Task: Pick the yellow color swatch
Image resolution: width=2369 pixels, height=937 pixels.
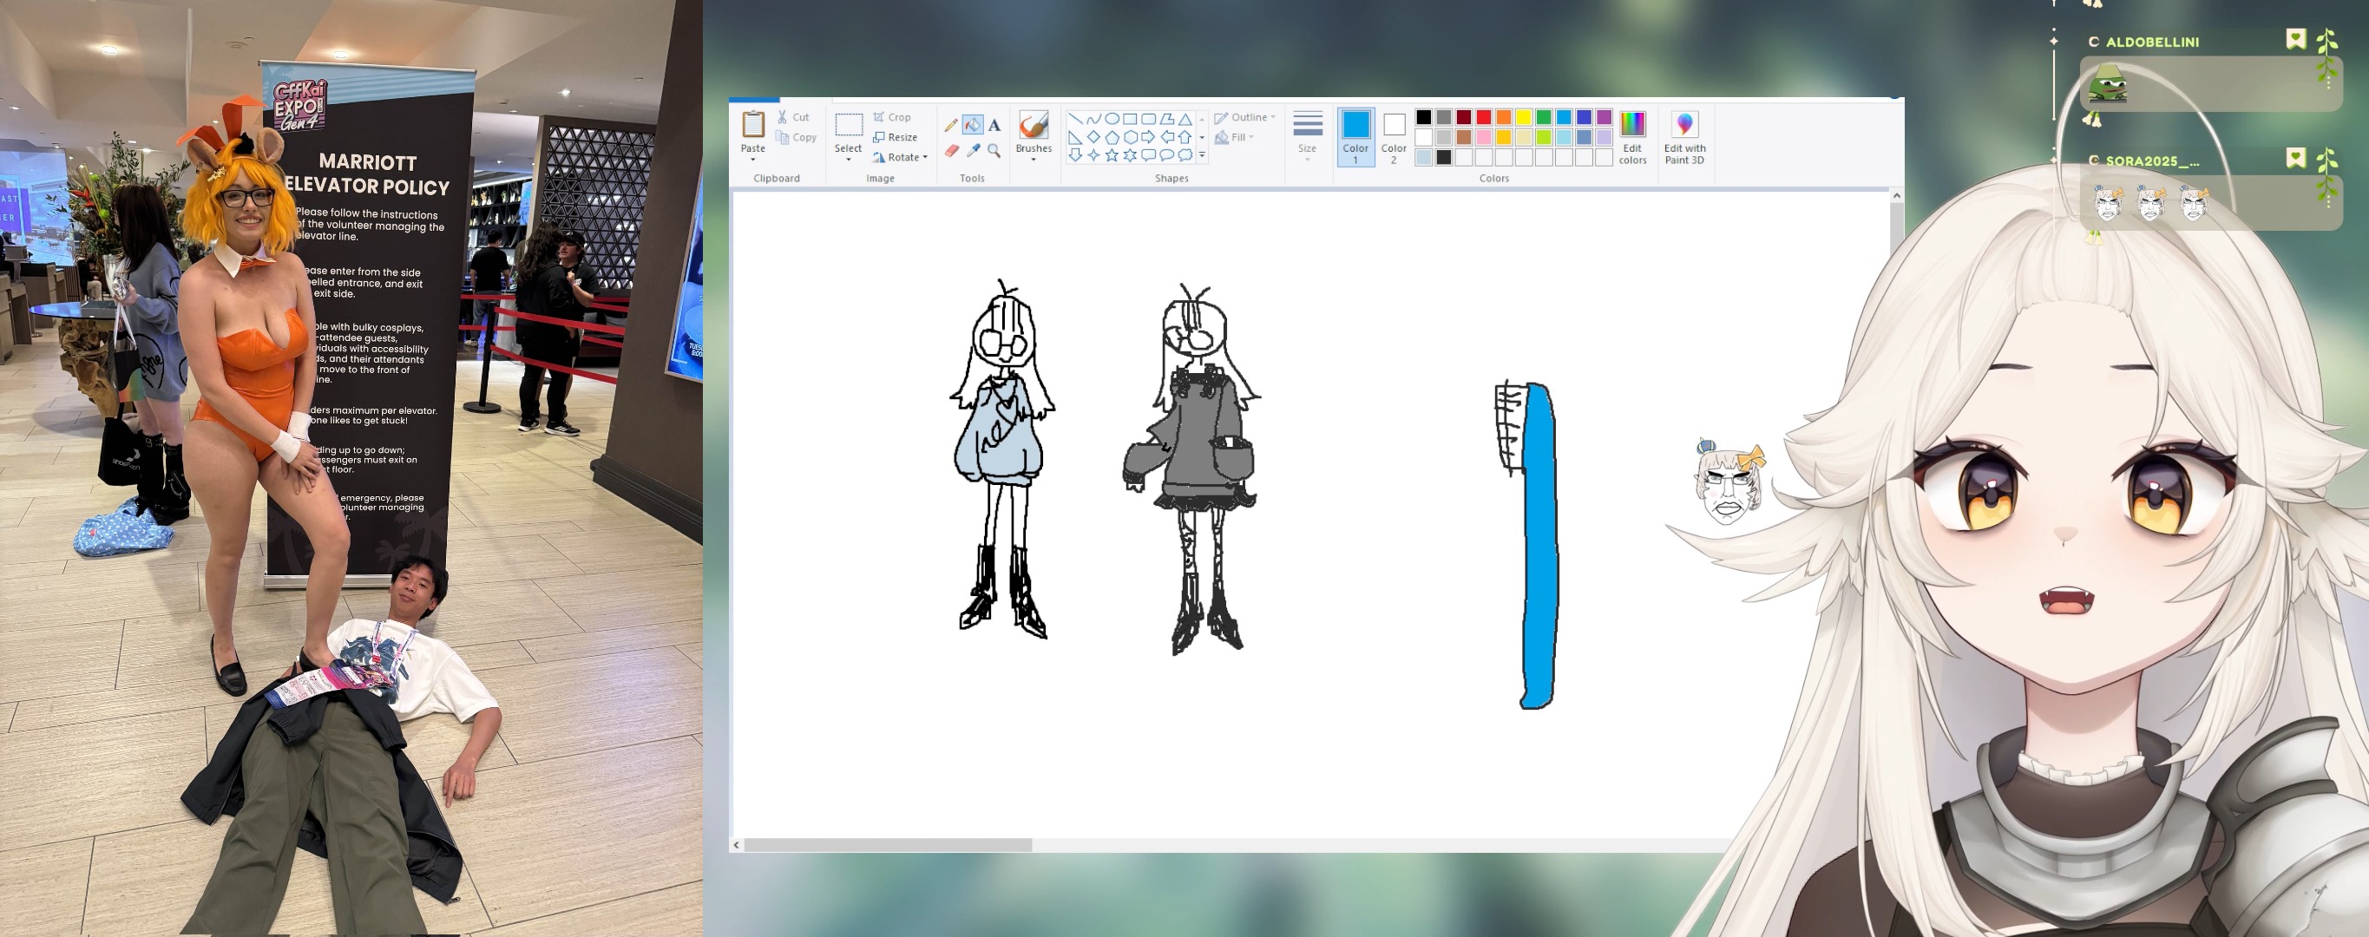Action: click(x=1524, y=117)
